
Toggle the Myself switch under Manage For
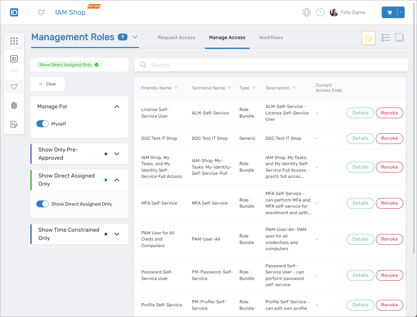42,123
